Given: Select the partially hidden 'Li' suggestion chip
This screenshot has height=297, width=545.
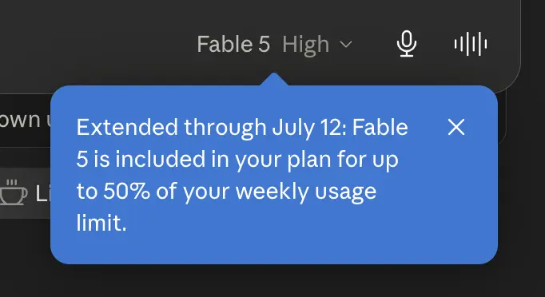Looking at the screenshot, I should [25, 192].
